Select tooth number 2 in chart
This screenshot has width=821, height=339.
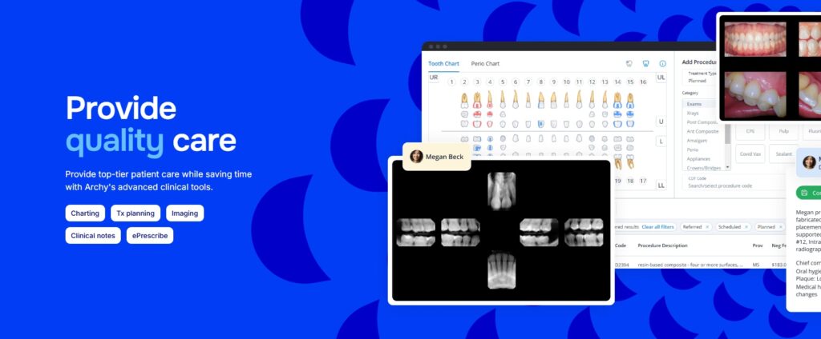(464, 82)
